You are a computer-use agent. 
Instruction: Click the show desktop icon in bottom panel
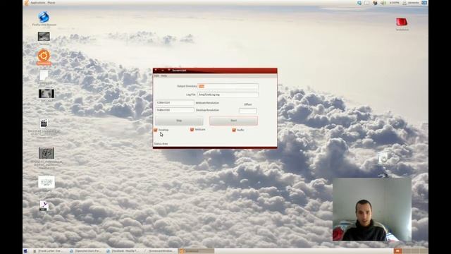25,251
